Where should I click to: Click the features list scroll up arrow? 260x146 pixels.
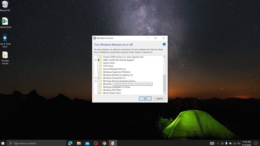tap(164, 57)
